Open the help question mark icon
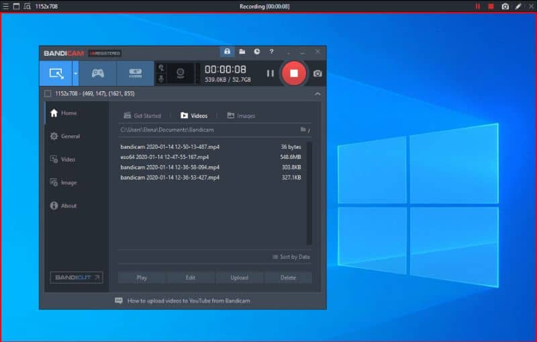The image size is (537, 342). click(x=272, y=52)
